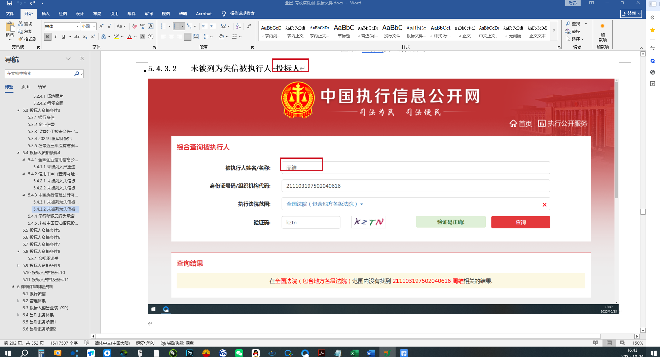Toggle bold formatting
Image resolution: width=660 pixels, height=357 pixels.
click(47, 37)
